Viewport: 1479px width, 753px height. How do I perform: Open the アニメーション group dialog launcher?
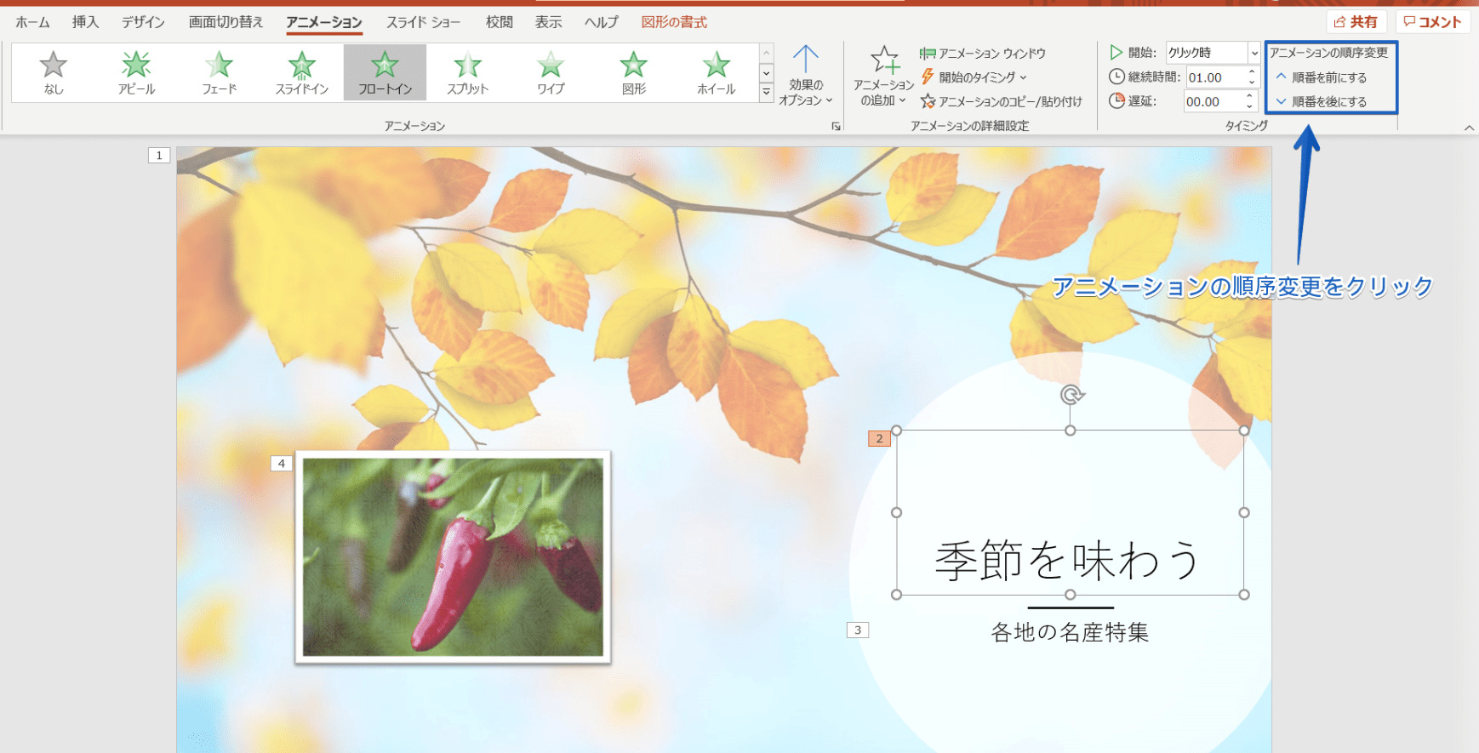coord(836,126)
